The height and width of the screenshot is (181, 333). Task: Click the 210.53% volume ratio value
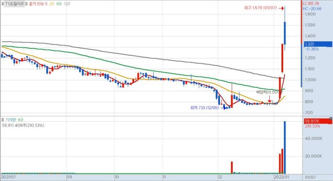(x=312, y=126)
